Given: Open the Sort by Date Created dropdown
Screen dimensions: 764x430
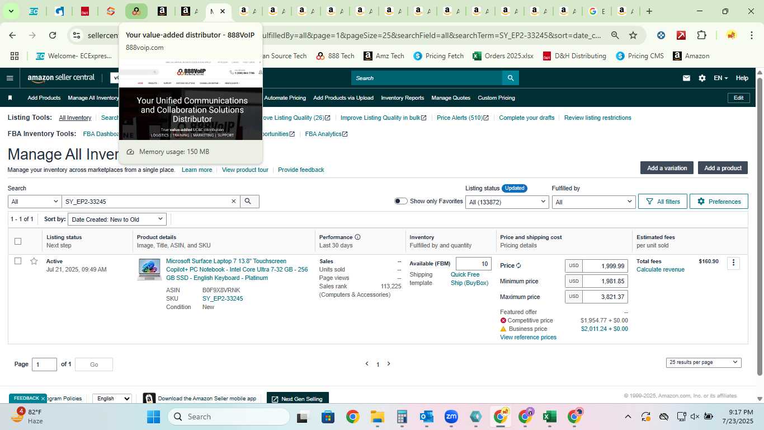Looking at the screenshot, I should coord(117,219).
